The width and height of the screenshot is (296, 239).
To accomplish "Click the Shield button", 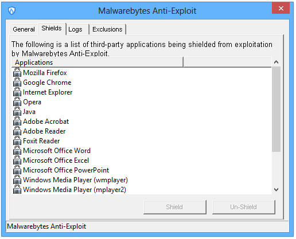I will (175, 207).
